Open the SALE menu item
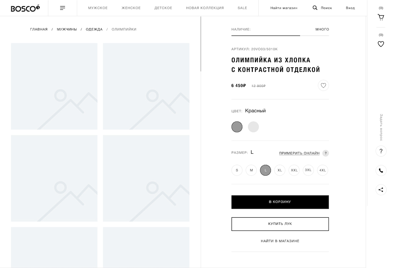The width and height of the screenshot is (394, 268). (242, 8)
